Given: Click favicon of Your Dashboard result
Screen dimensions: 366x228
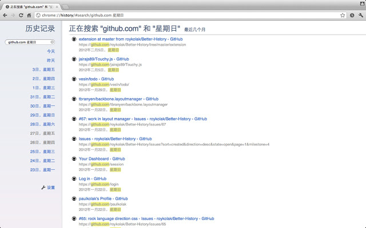Looking at the screenshot, I should point(74,159).
